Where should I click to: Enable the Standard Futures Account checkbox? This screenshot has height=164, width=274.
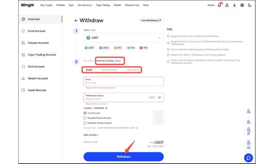(x=85, y=118)
